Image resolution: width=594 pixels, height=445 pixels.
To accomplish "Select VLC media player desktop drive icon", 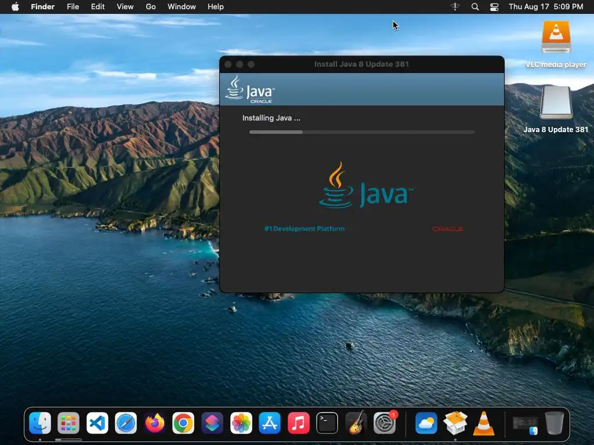I will 556,37.
